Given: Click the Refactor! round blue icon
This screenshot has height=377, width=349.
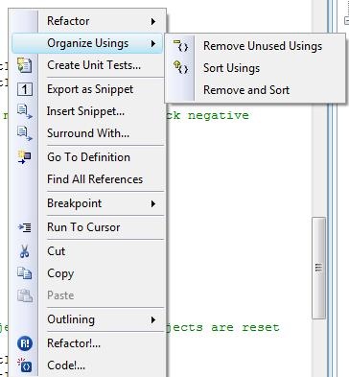Looking at the screenshot, I should [25, 343].
